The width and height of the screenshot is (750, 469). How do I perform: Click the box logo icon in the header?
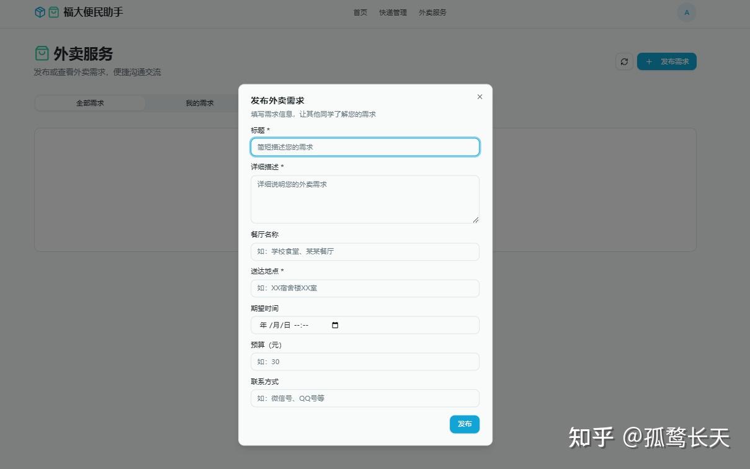tap(40, 12)
